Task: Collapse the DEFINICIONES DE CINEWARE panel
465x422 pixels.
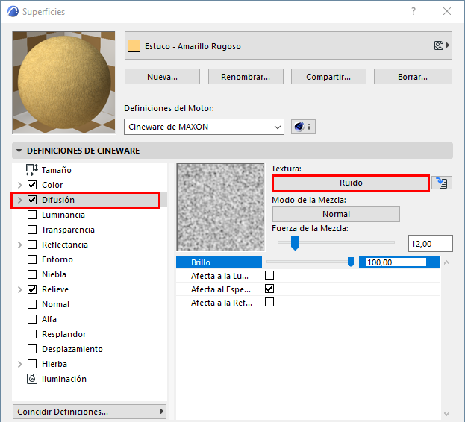Action: click(x=19, y=151)
